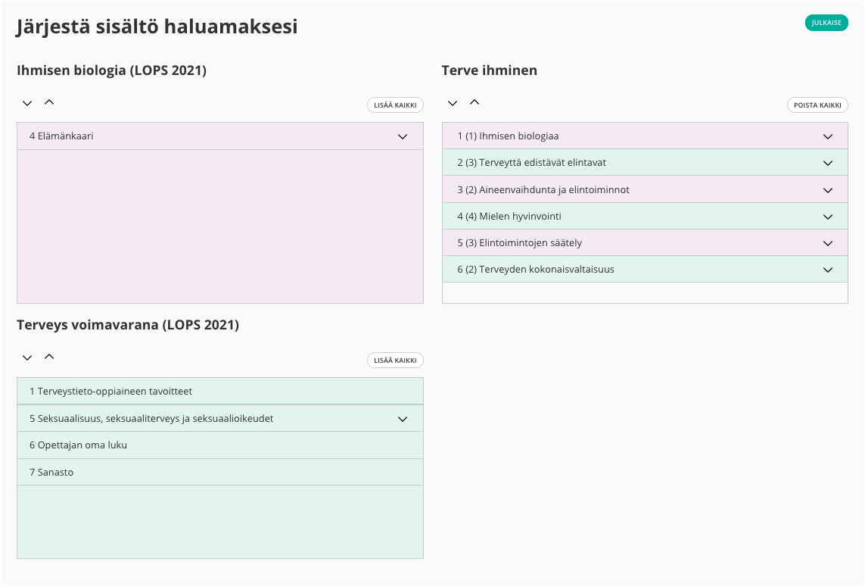
Task: Expand all chapters in Terve ihminen panel
Action: coord(453,103)
